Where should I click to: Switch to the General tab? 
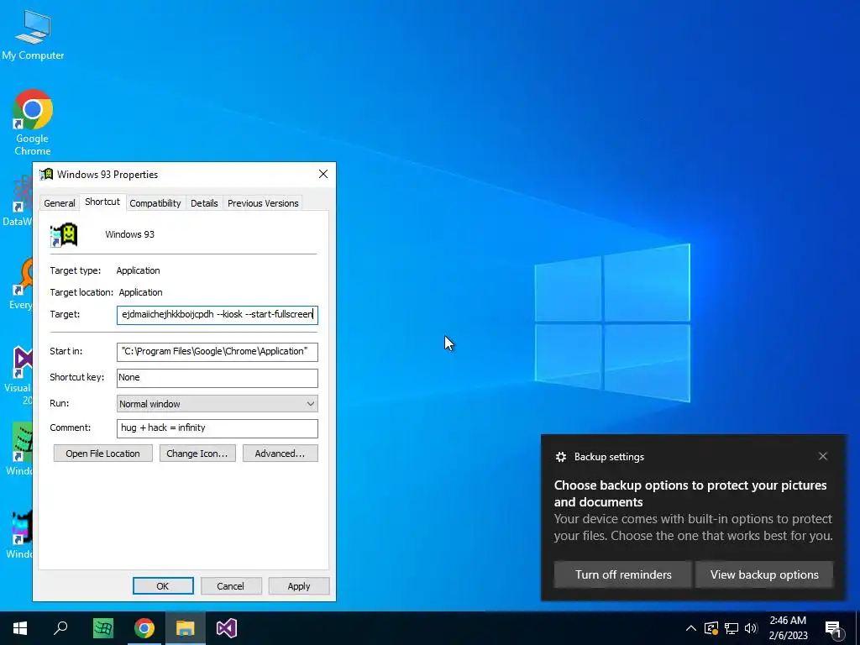click(x=60, y=203)
